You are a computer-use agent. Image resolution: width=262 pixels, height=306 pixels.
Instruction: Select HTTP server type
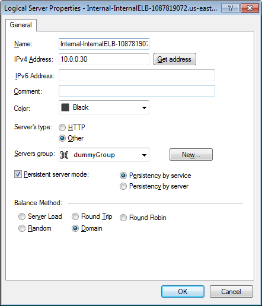(62, 128)
